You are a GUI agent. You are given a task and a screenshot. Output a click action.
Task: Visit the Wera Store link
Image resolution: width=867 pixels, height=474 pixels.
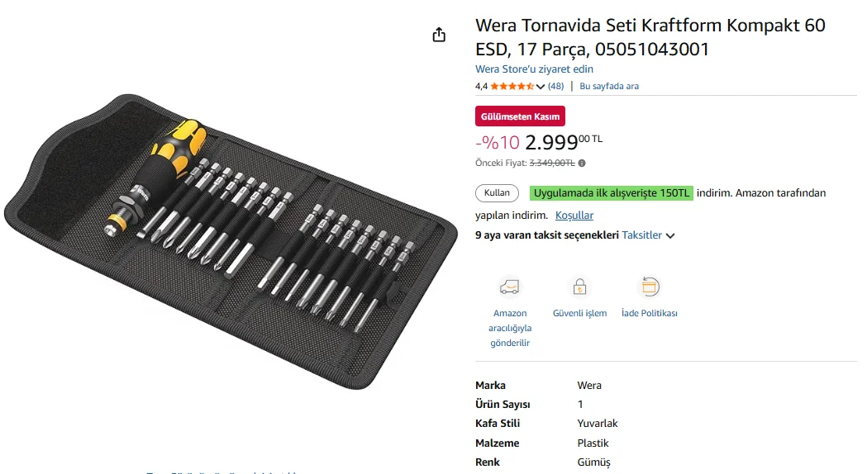click(534, 69)
